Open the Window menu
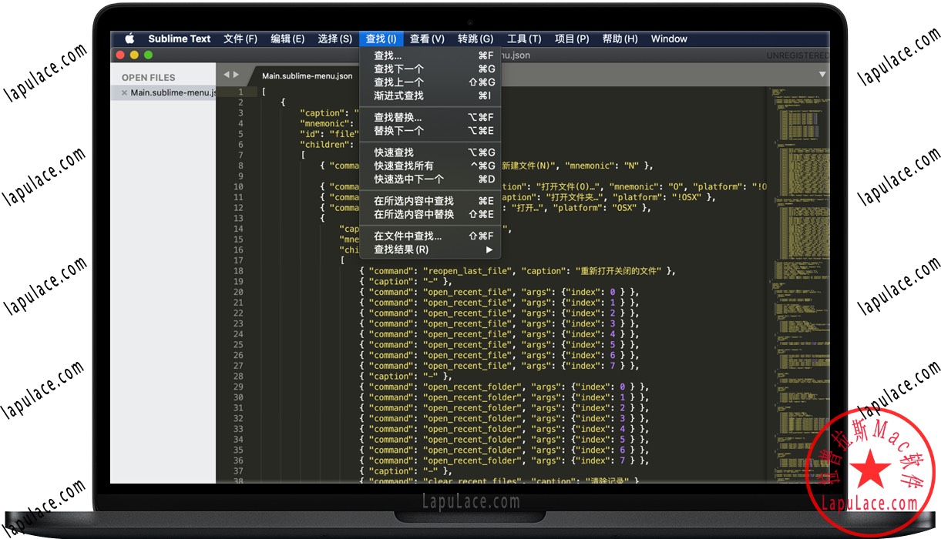Screen dimensions: 941x539 [669, 38]
